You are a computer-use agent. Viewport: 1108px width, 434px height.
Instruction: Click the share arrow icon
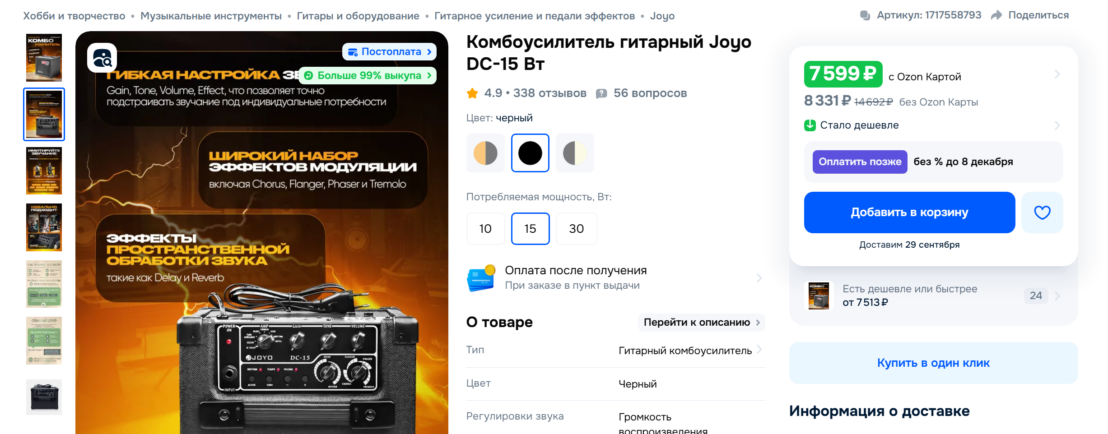point(996,15)
